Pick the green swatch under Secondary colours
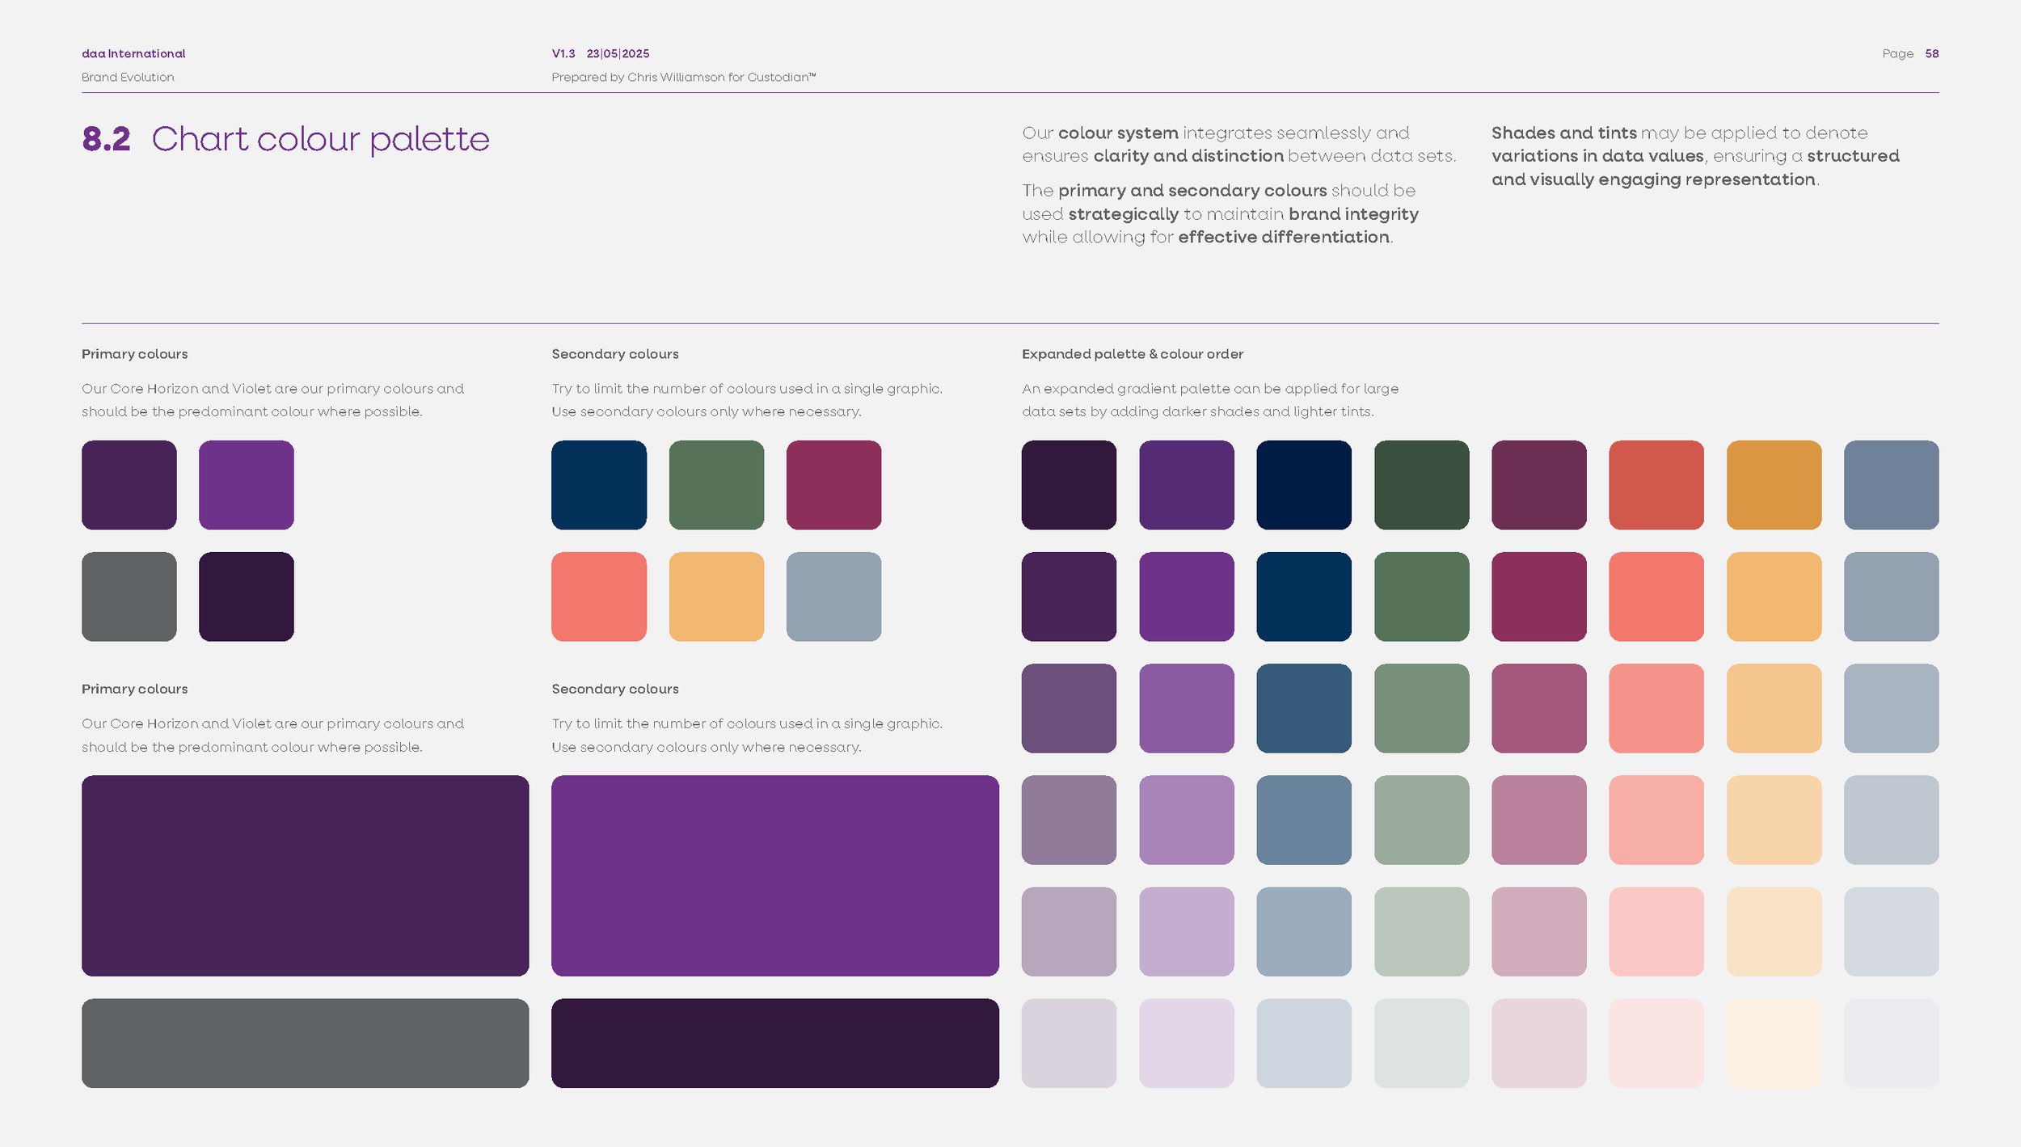Screen dimensions: 2021x1147 pyautogui.click(x=716, y=485)
